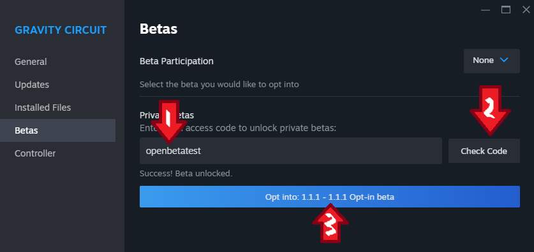This screenshot has width=534, height=252.
Task: Click the red up arrow labeled 3
Action: click(x=330, y=223)
